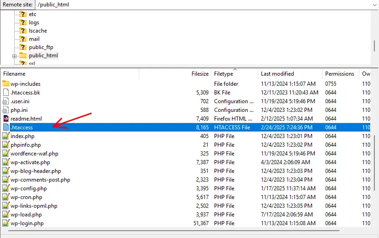Select the logs folder in tree
Screen dimensions: 379x238
click(34, 22)
